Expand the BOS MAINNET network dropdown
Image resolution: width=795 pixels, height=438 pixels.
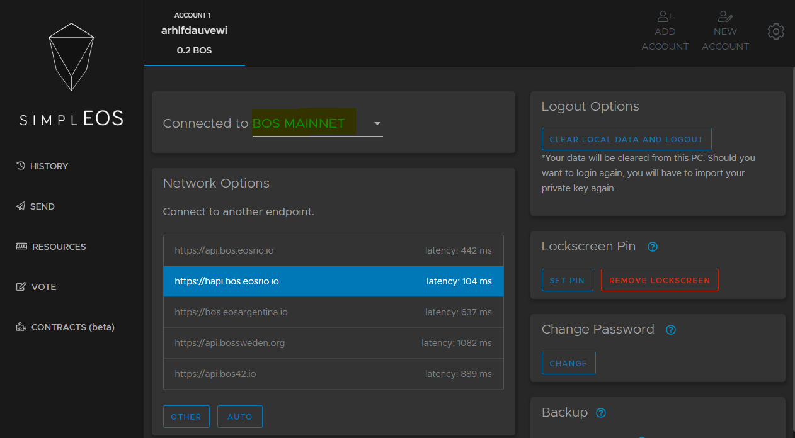coord(377,124)
